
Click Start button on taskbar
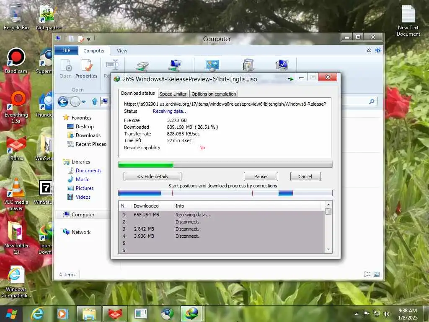[x=11, y=314]
